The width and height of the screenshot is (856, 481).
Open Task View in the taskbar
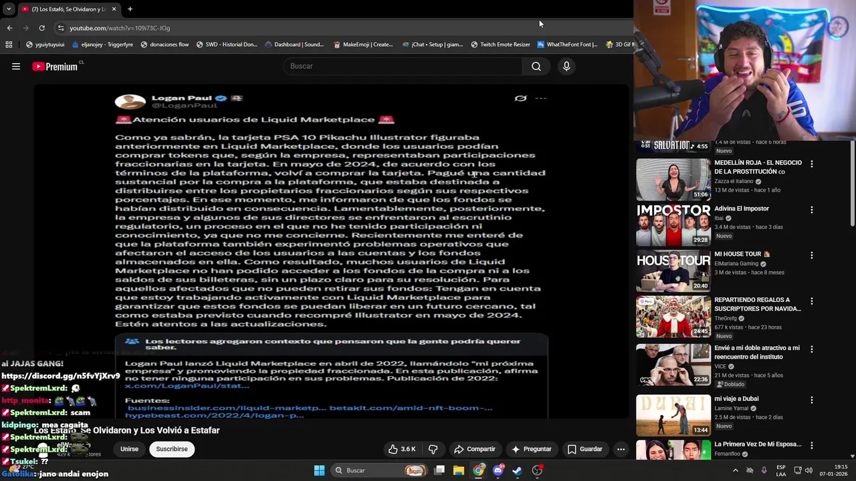pyautogui.click(x=439, y=470)
